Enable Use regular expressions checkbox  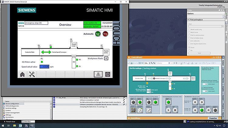pos(189,44)
